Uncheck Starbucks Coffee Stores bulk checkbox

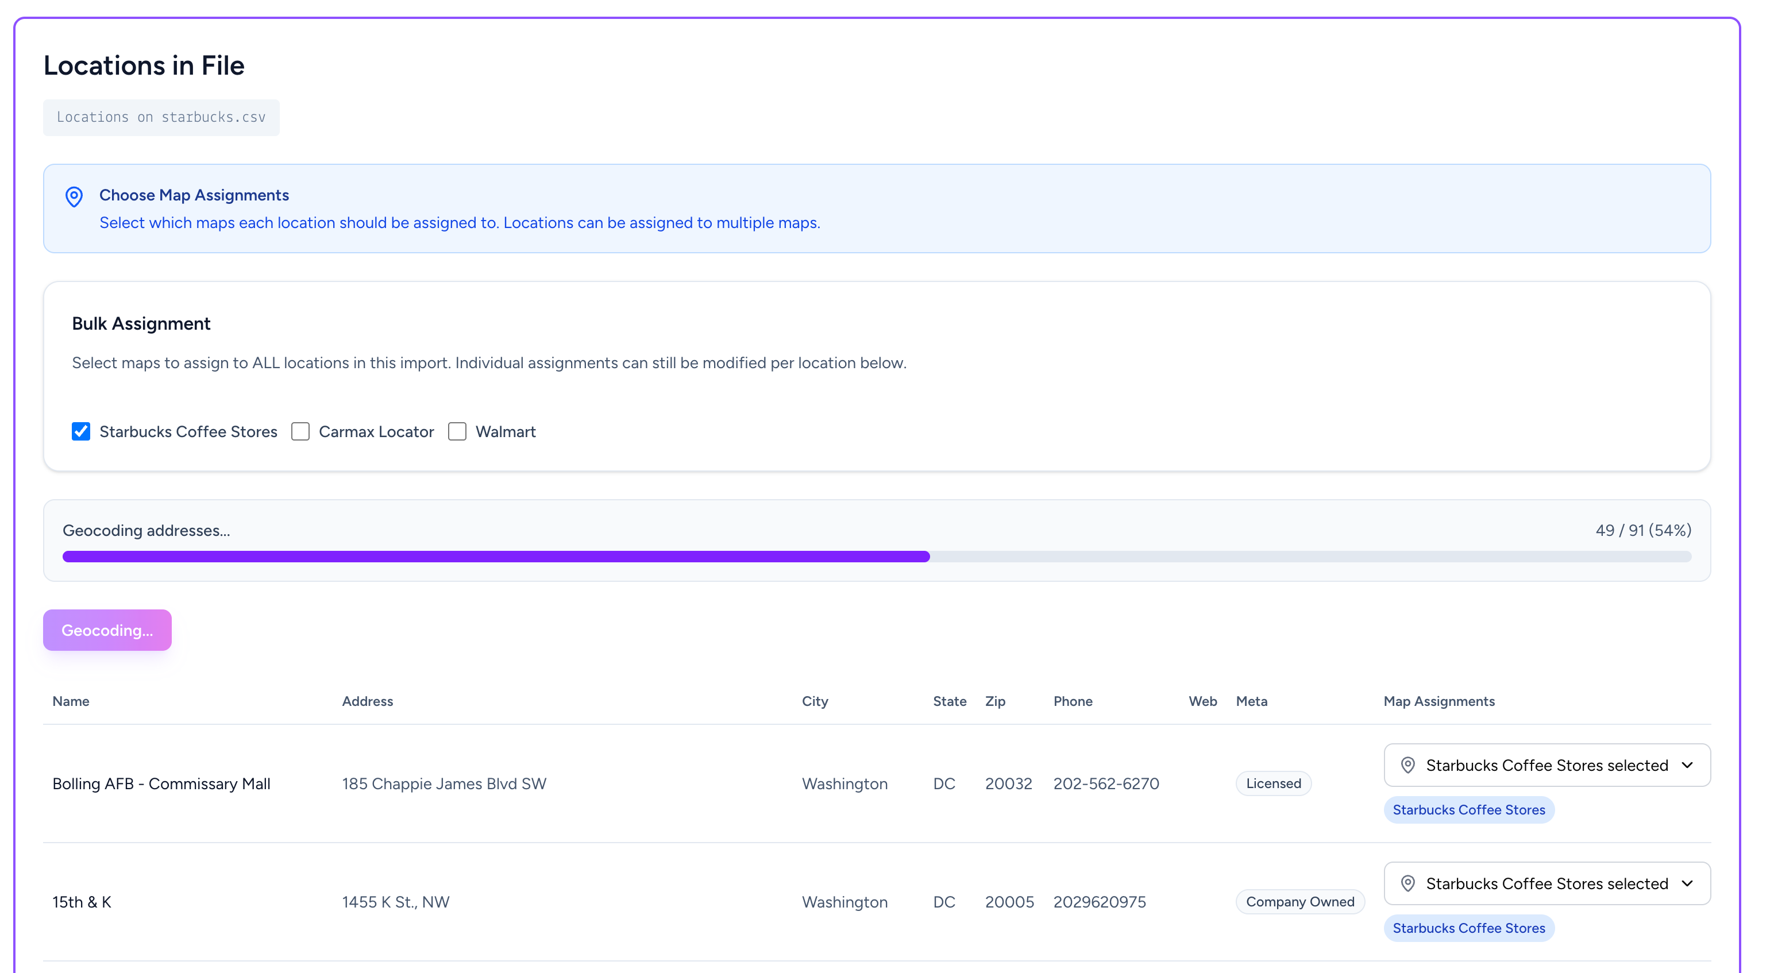coord(80,432)
